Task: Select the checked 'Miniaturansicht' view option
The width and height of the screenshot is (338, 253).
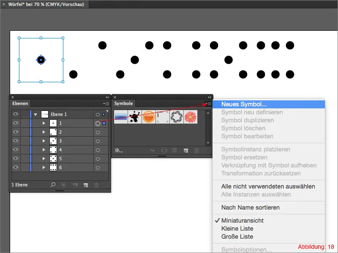Action: pyautogui.click(x=269, y=221)
